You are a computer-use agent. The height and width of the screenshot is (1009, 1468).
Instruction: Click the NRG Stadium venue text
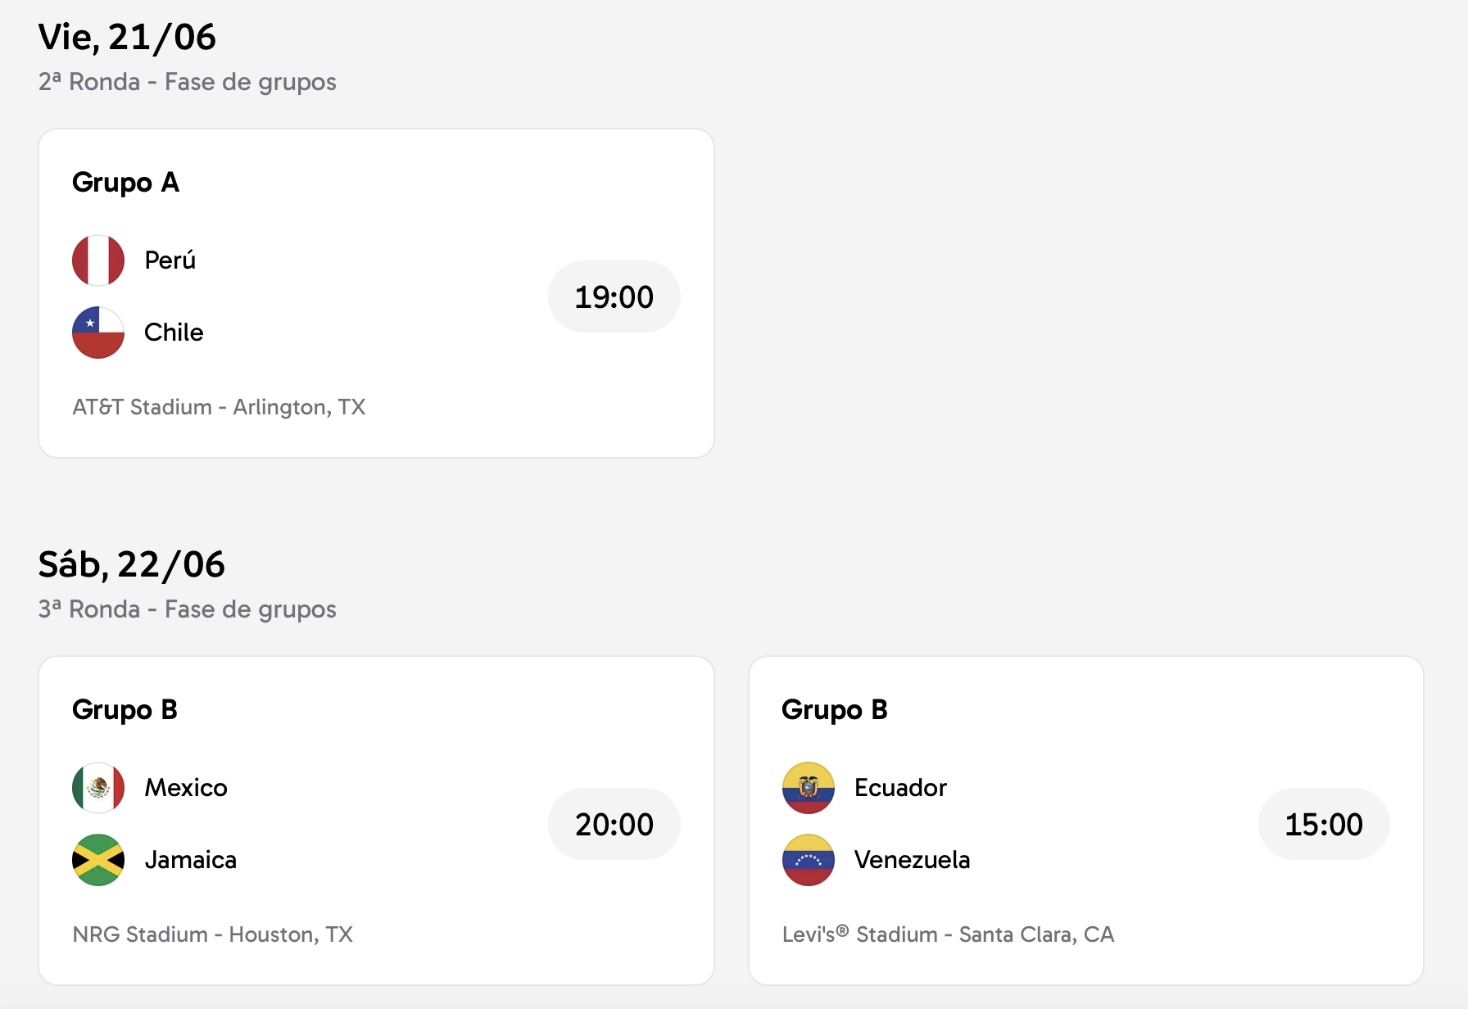pyautogui.click(x=212, y=934)
